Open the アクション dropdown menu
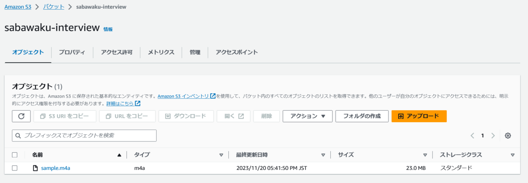The width and height of the screenshot is (528, 183). click(308, 116)
